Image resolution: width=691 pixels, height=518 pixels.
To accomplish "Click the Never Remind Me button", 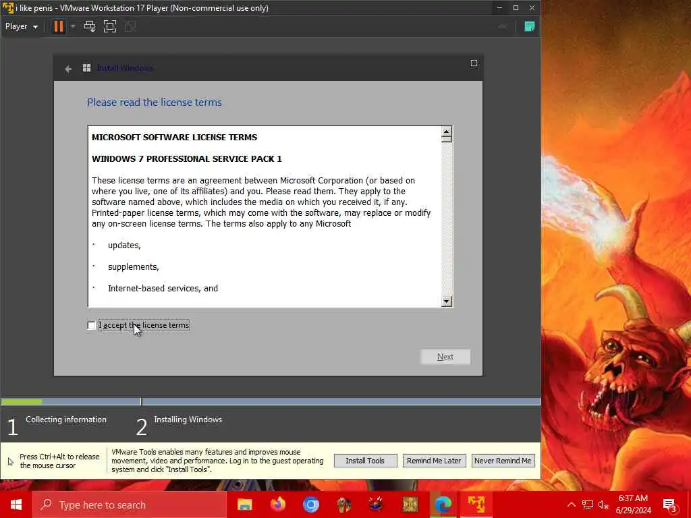I will pyautogui.click(x=503, y=461).
